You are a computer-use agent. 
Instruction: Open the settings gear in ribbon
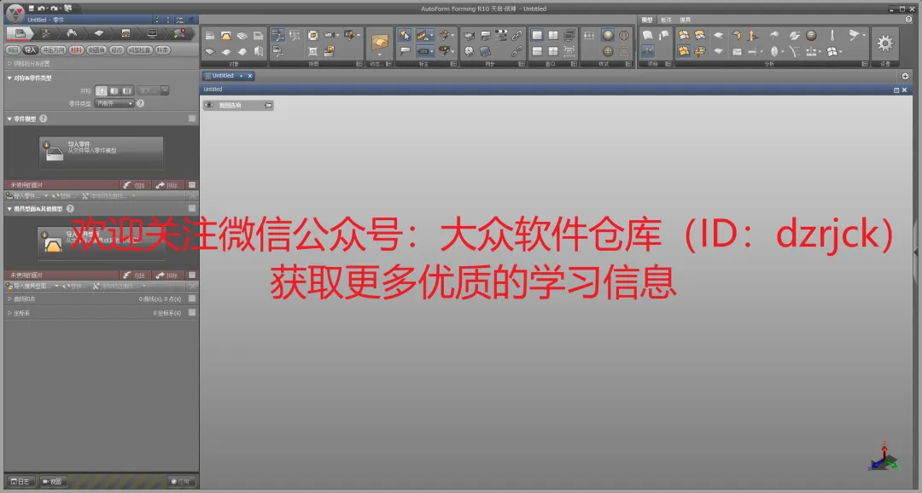click(x=885, y=43)
